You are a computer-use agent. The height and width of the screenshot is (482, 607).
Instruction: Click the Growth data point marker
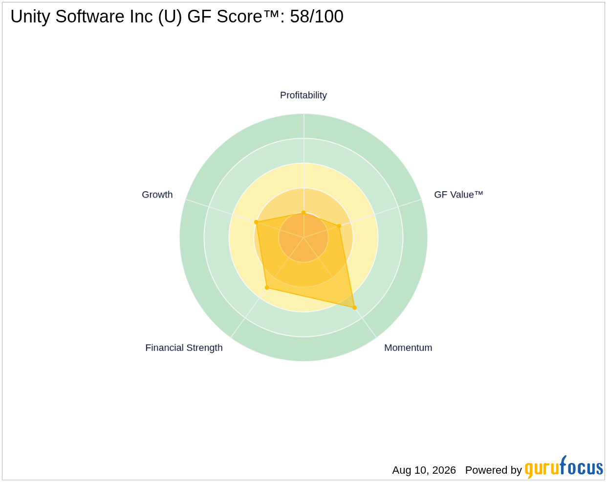pos(256,222)
